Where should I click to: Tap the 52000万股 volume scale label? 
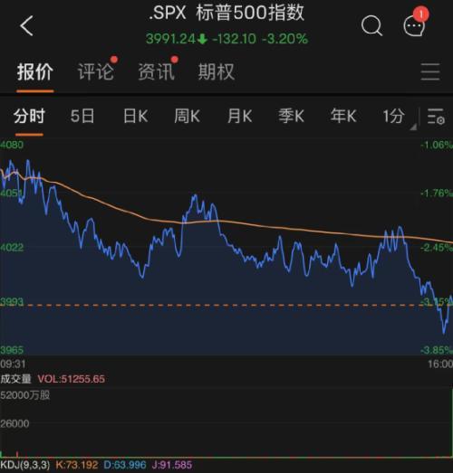25,395
